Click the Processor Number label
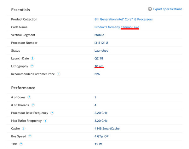189x149 pixels. [x=24, y=43]
